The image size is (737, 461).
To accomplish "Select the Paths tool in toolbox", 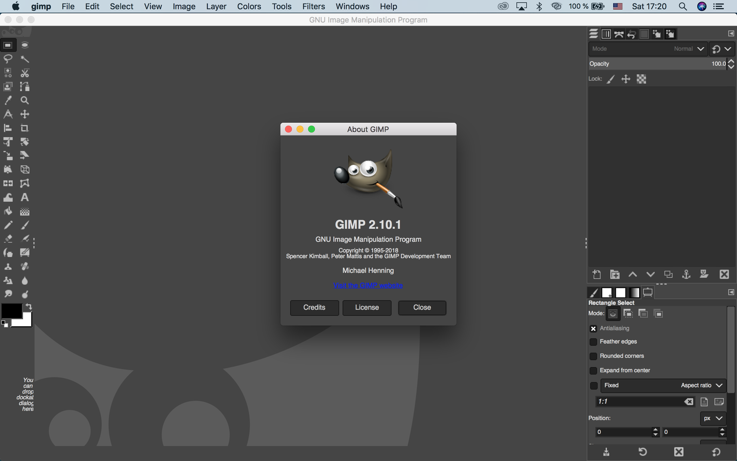I will coord(25,87).
